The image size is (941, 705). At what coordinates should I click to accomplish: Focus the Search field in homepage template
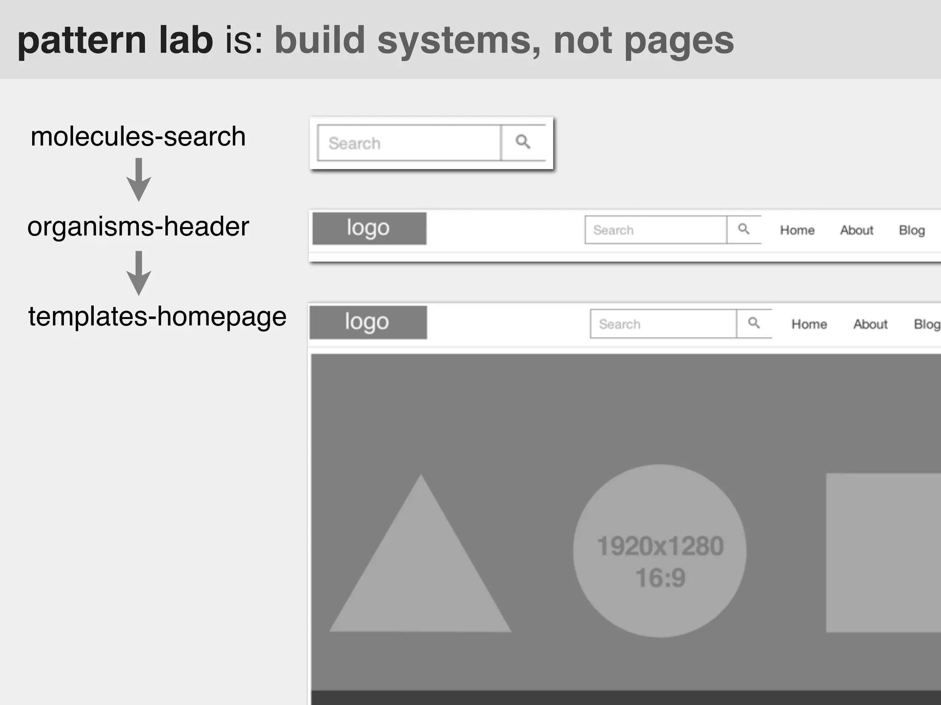tap(663, 324)
